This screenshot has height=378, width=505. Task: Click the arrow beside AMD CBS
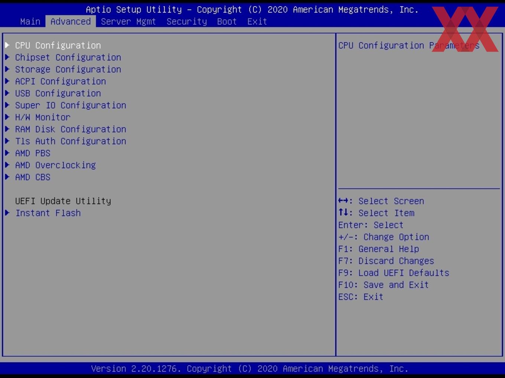[x=7, y=177]
